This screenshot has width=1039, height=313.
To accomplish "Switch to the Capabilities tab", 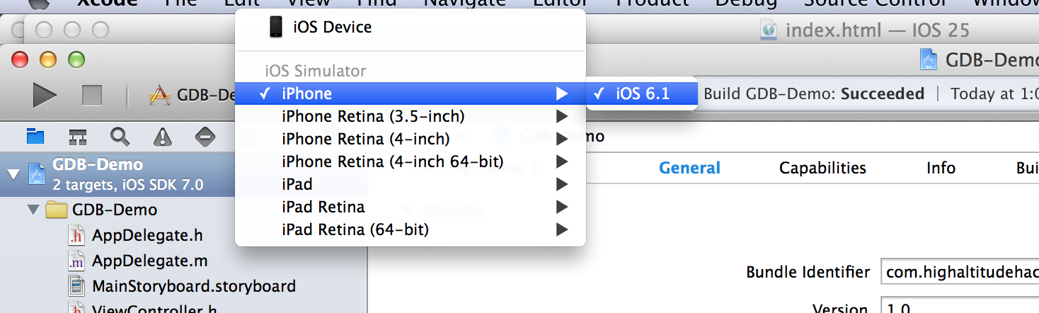I will coord(822,168).
